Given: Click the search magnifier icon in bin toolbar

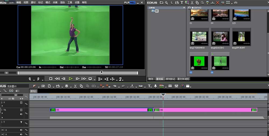Looking at the screenshot, I should (x=167, y=3).
